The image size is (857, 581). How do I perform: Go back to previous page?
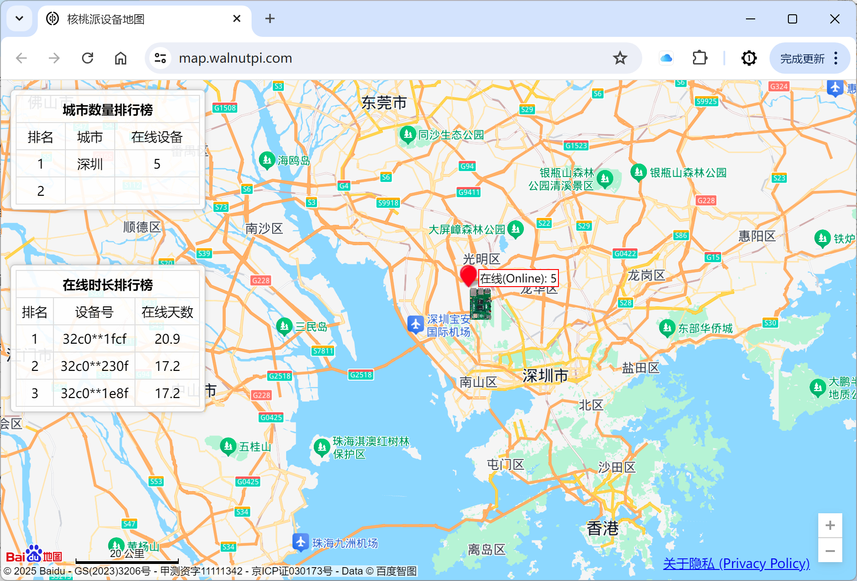pyautogui.click(x=22, y=58)
